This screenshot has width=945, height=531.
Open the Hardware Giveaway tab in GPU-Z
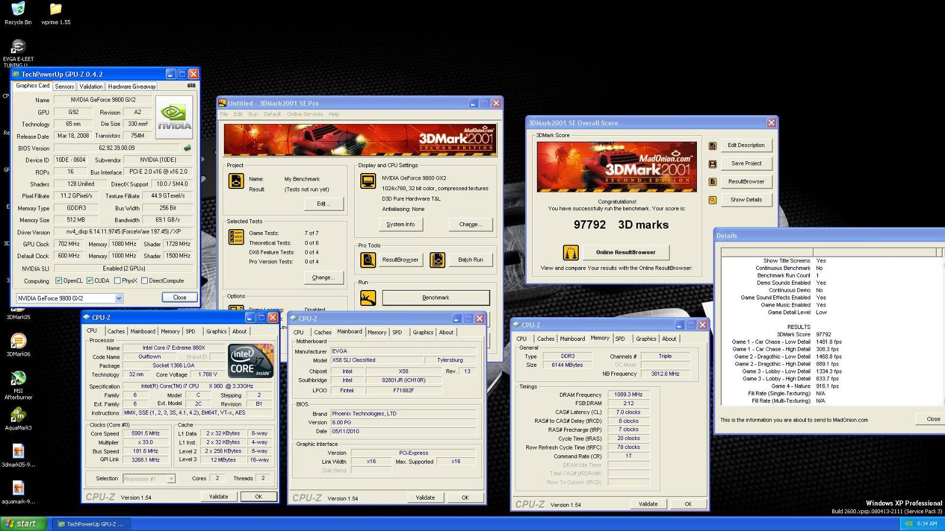coord(132,86)
